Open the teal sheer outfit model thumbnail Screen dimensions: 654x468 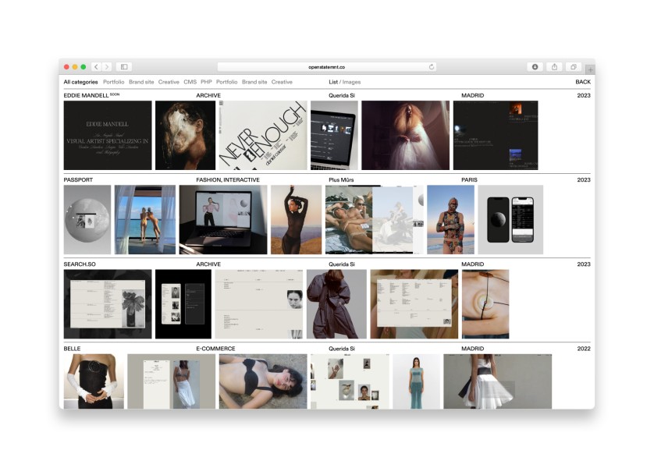tap(416, 381)
